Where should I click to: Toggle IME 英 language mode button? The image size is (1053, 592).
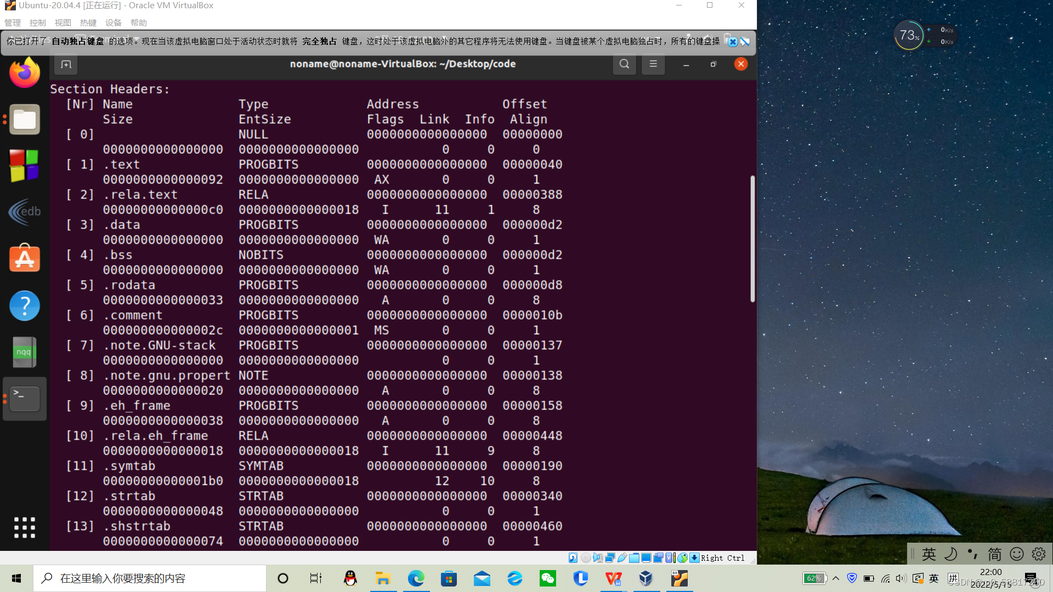929,554
